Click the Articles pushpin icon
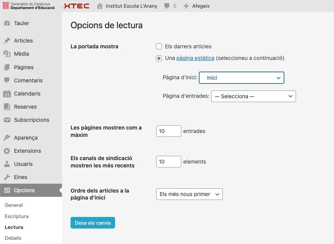Image resolution: width=334 pixels, height=244 pixels. tap(7, 41)
